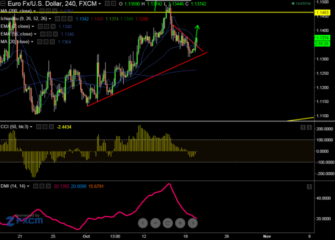Move the CCI pane up
Image resolution: width=335 pixels, height=240 pixels.
tap(303, 127)
